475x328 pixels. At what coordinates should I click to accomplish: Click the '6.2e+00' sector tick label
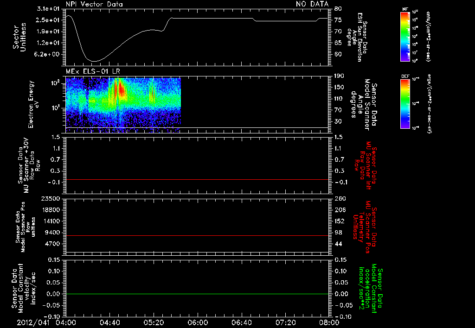click(x=48, y=55)
